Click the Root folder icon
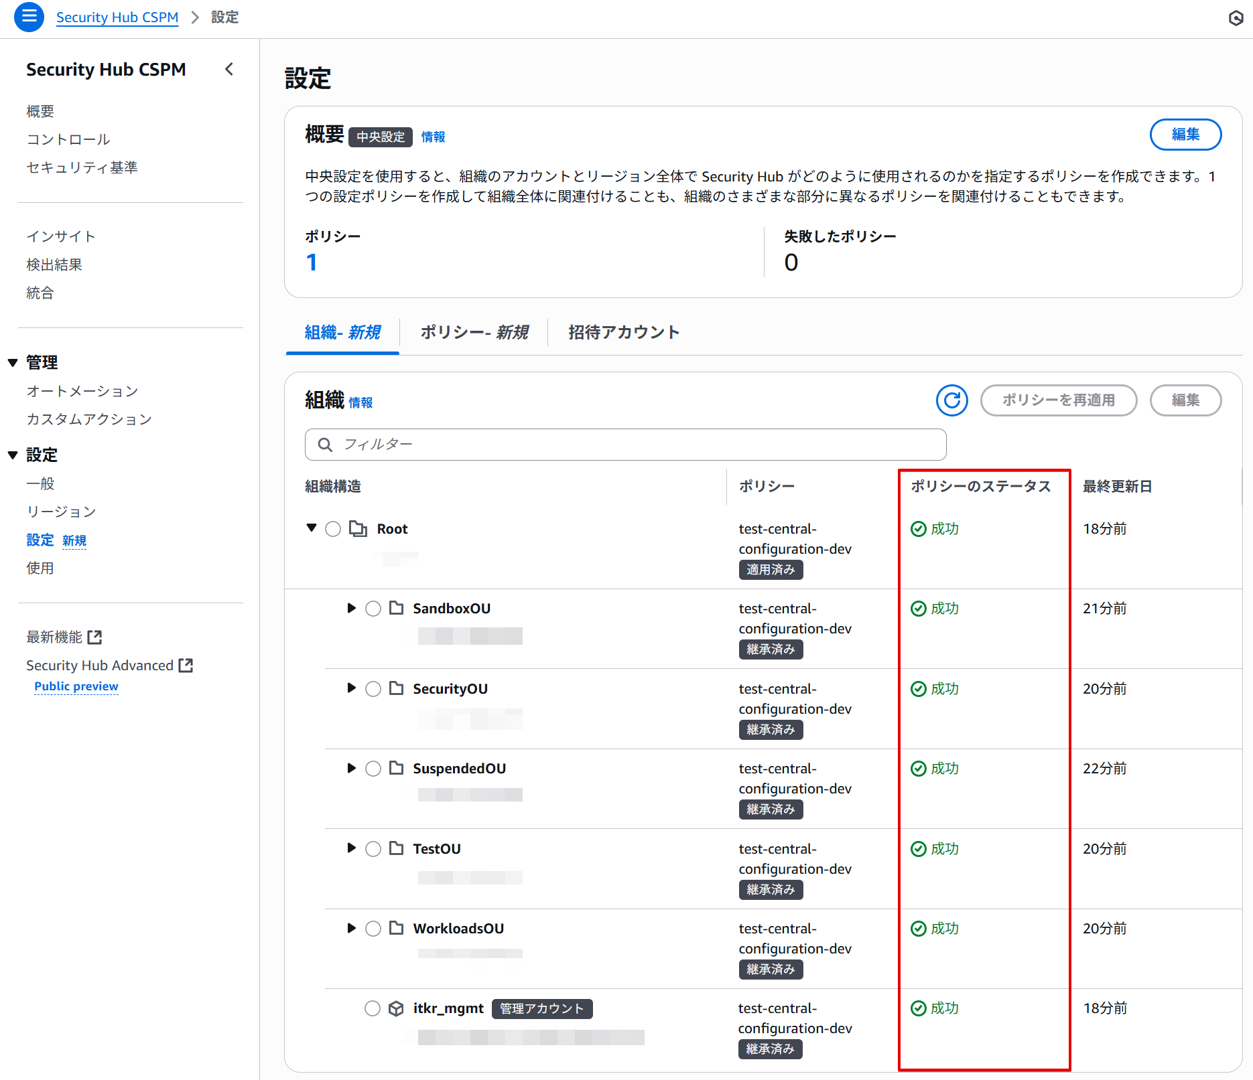 [358, 529]
